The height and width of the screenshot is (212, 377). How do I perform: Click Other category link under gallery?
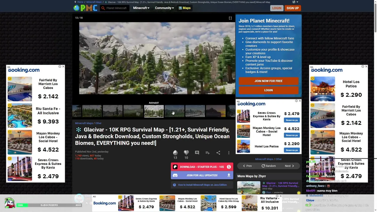(98, 123)
